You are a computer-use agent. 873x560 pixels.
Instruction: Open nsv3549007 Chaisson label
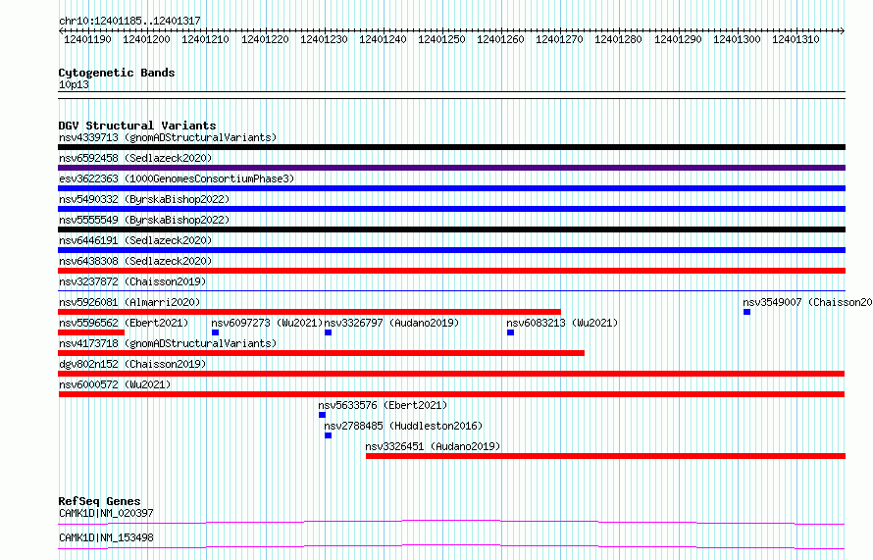807,302
